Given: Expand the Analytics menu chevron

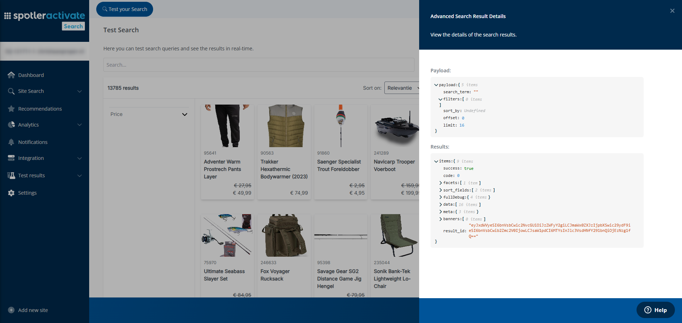Looking at the screenshot, I should pyautogui.click(x=80, y=125).
